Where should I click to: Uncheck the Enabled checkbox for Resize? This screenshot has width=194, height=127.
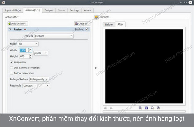click(87, 29)
